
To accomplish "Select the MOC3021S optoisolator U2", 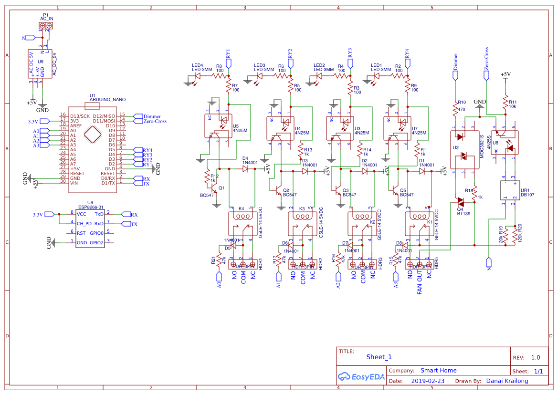I will [465, 148].
